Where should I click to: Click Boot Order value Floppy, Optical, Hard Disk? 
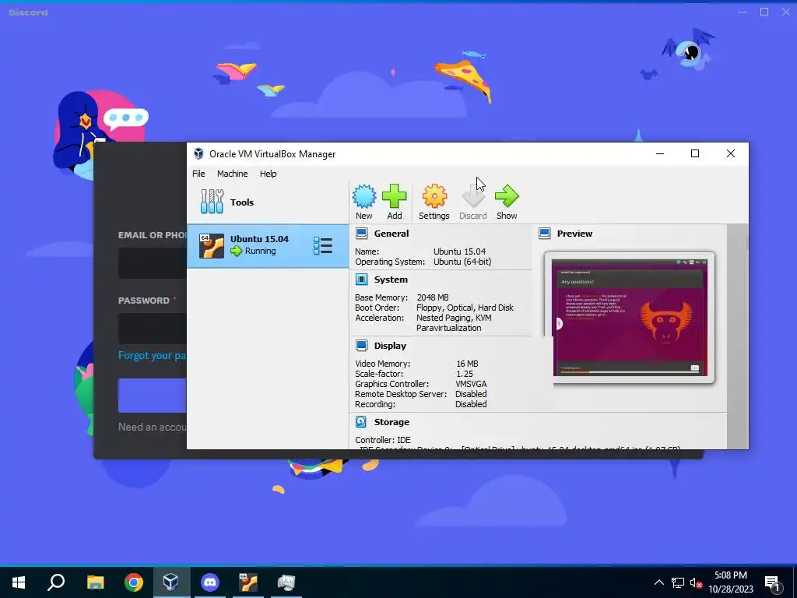pyautogui.click(x=465, y=307)
